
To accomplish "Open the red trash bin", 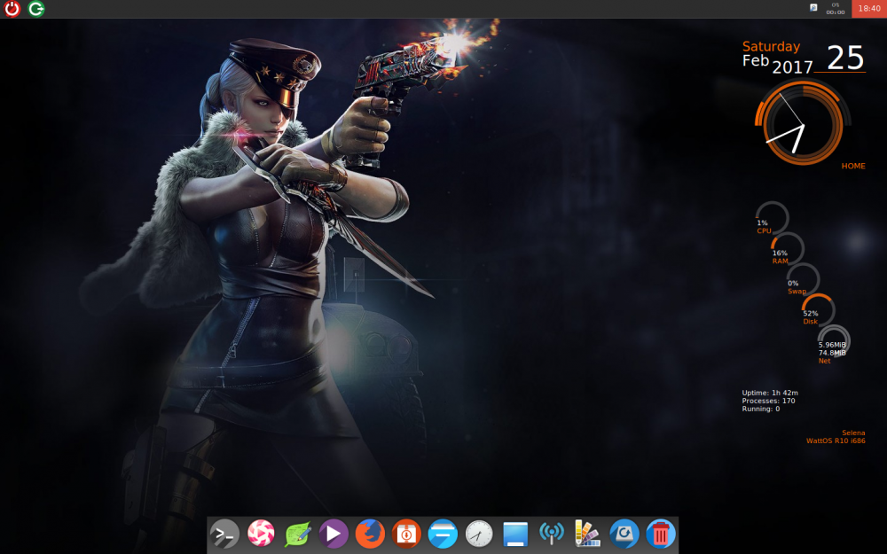I will click(x=661, y=533).
